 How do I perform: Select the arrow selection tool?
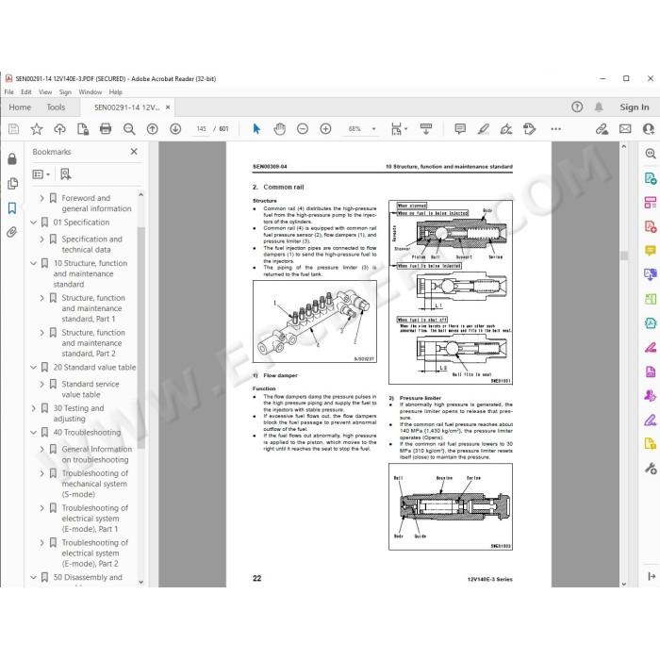pos(256,129)
